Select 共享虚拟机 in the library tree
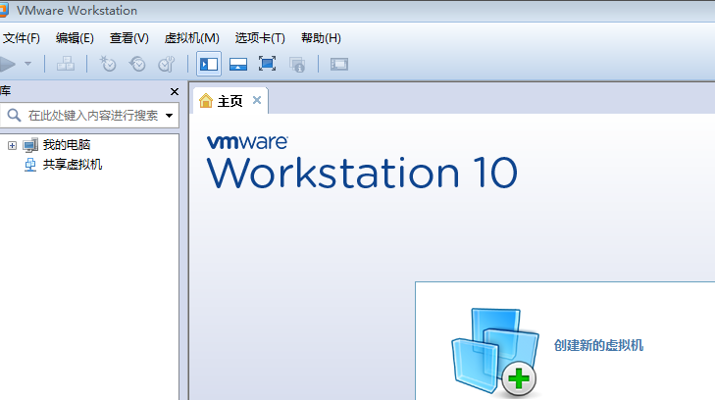The height and width of the screenshot is (400, 715). [x=73, y=165]
